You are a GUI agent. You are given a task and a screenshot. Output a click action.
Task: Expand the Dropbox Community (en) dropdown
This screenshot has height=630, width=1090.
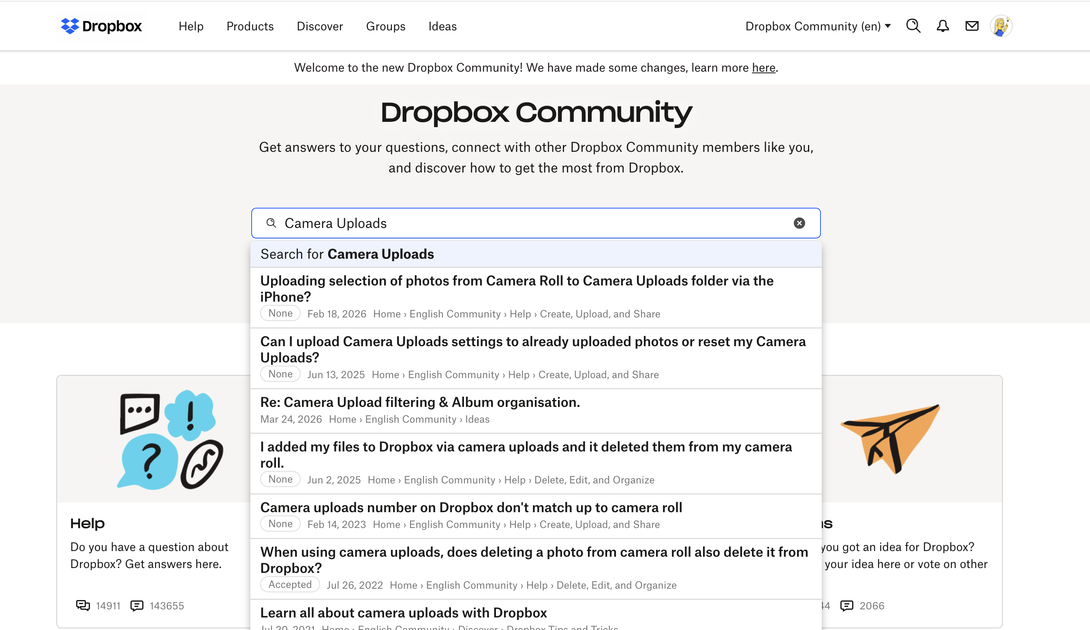coord(818,26)
